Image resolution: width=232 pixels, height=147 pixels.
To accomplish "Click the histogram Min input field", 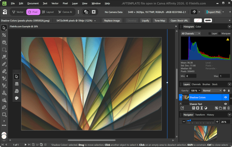I will coord(191,76).
